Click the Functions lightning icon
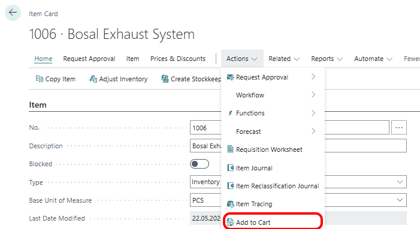This screenshot has width=420, height=229. click(230, 113)
